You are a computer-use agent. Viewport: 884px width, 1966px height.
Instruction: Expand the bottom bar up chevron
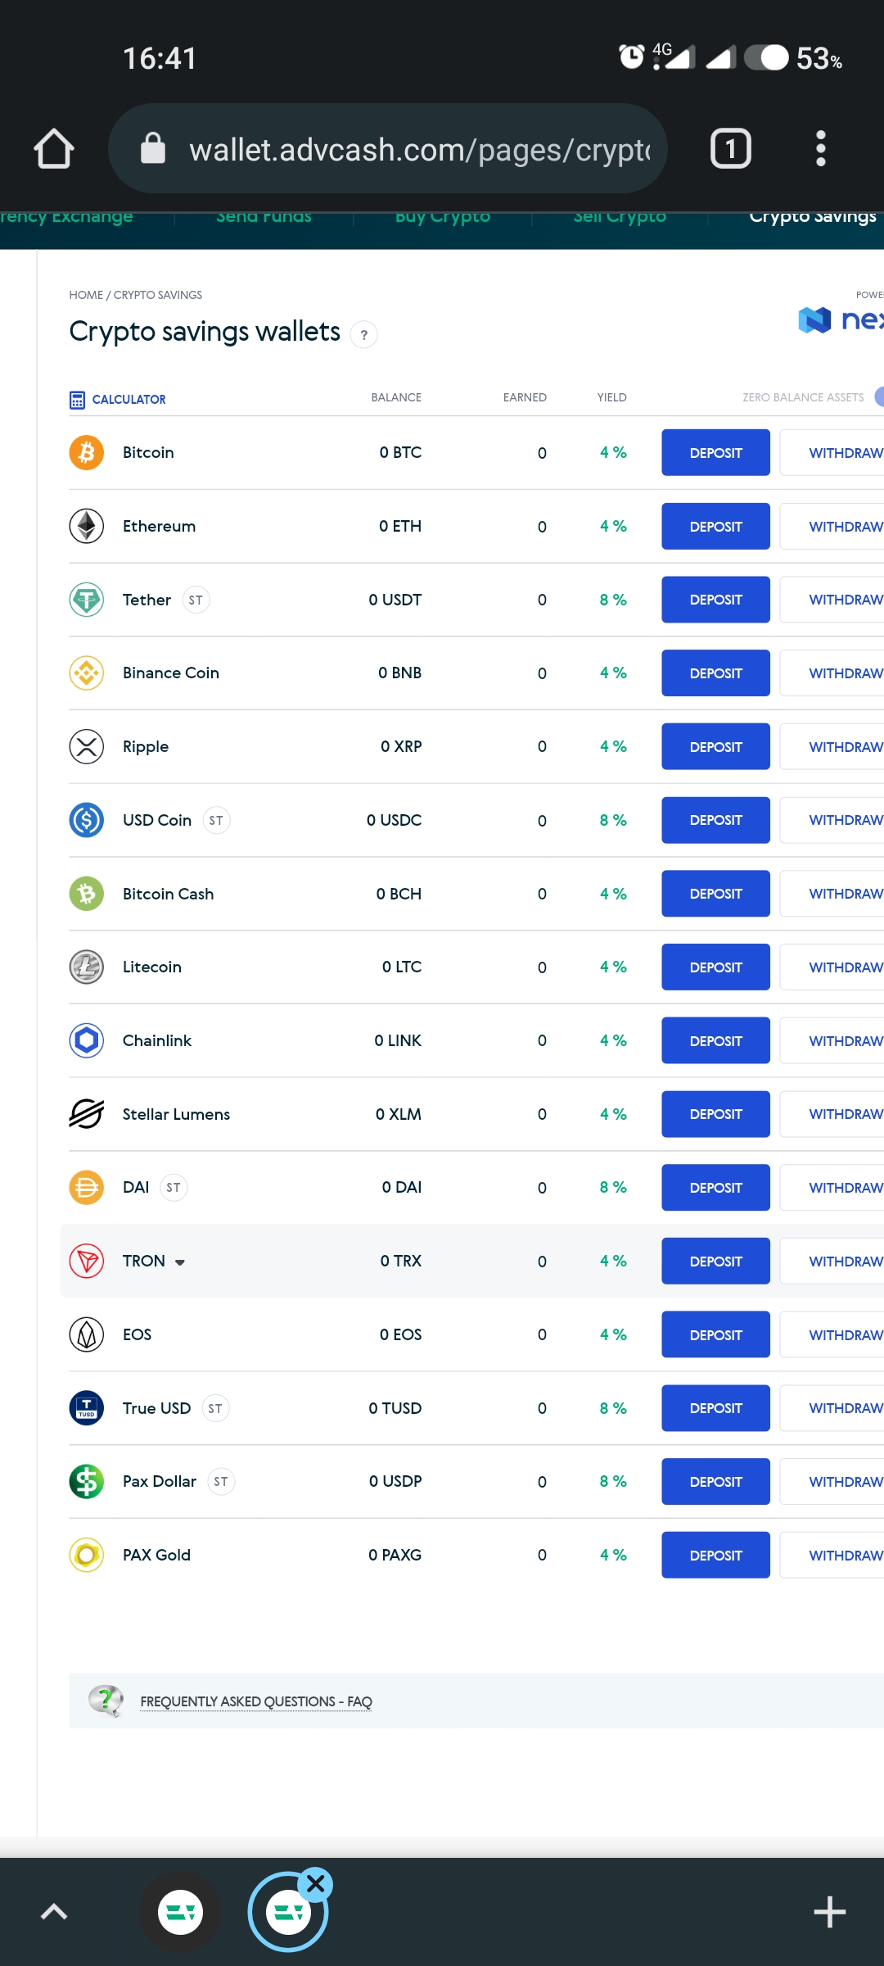pos(54,1912)
